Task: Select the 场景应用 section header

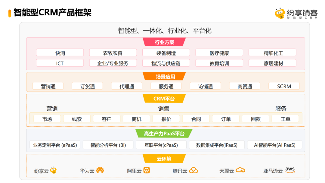Action: (x=164, y=77)
